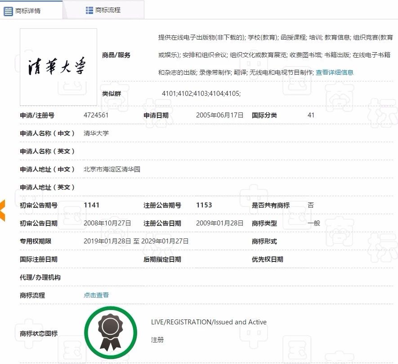
Task: Select registration number 4724561
Action: (x=96, y=115)
